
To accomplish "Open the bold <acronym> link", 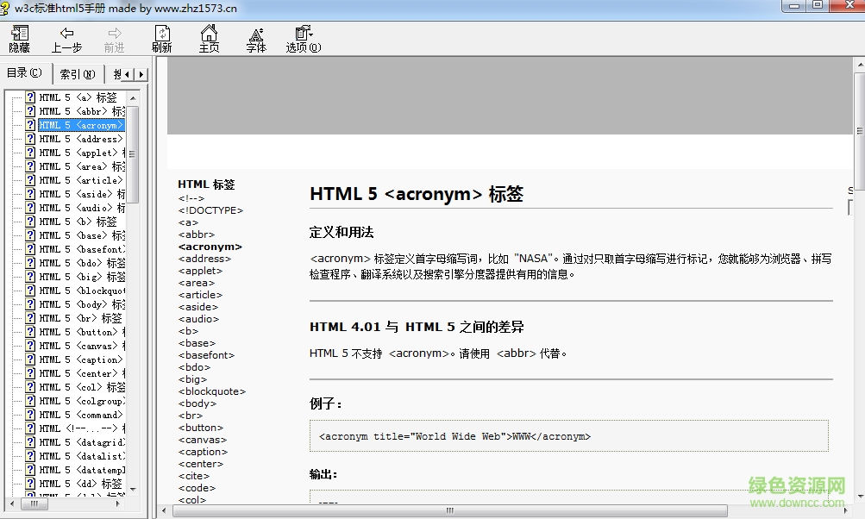I will (x=209, y=246).
